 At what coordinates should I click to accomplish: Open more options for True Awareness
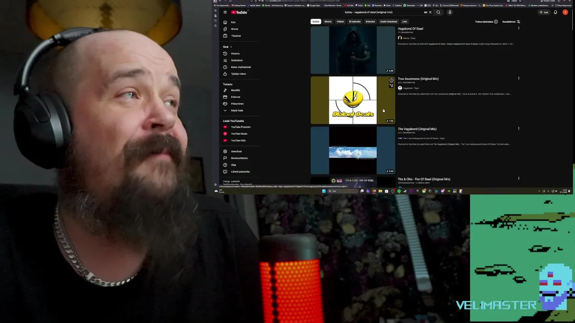pos(518,79)
